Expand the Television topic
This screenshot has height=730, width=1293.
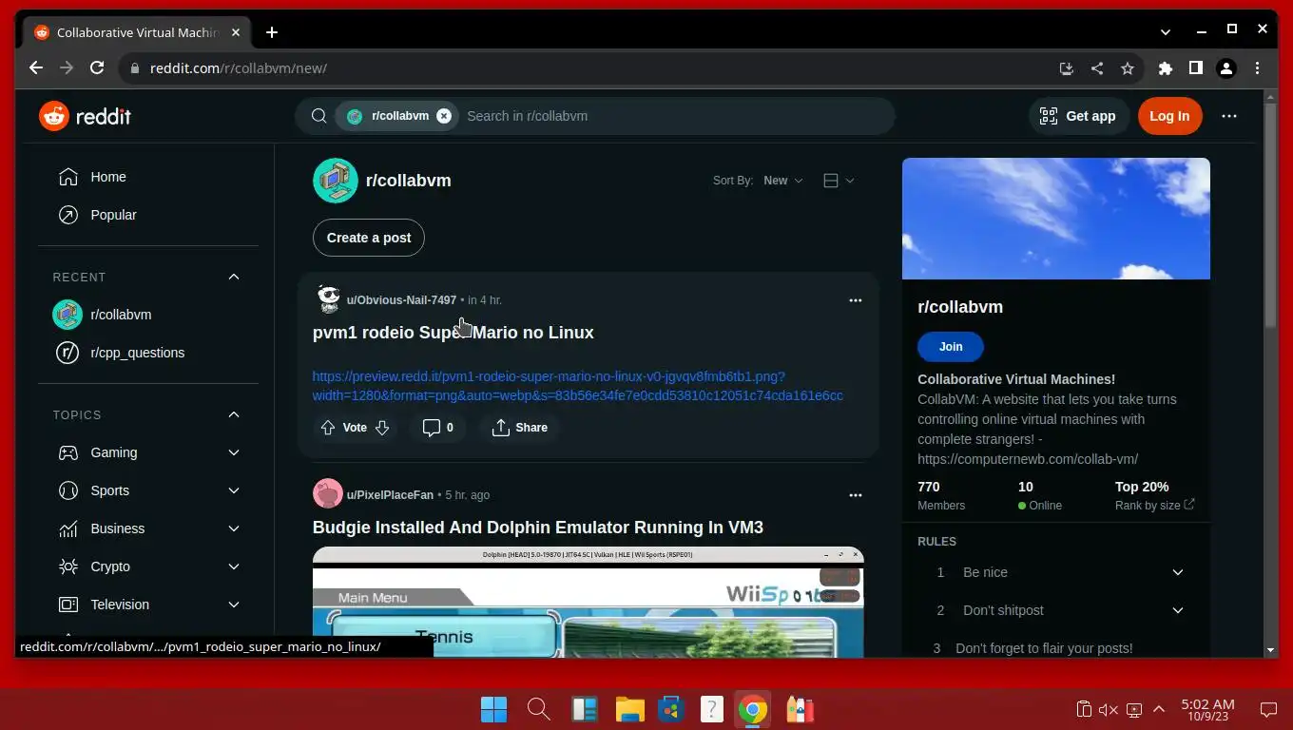pos(234,605)
